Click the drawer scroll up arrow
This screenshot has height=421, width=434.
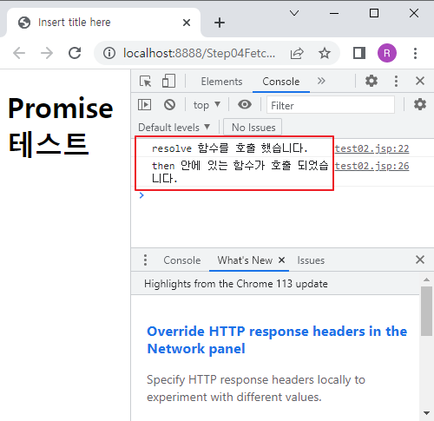click(x=426, y=280)
